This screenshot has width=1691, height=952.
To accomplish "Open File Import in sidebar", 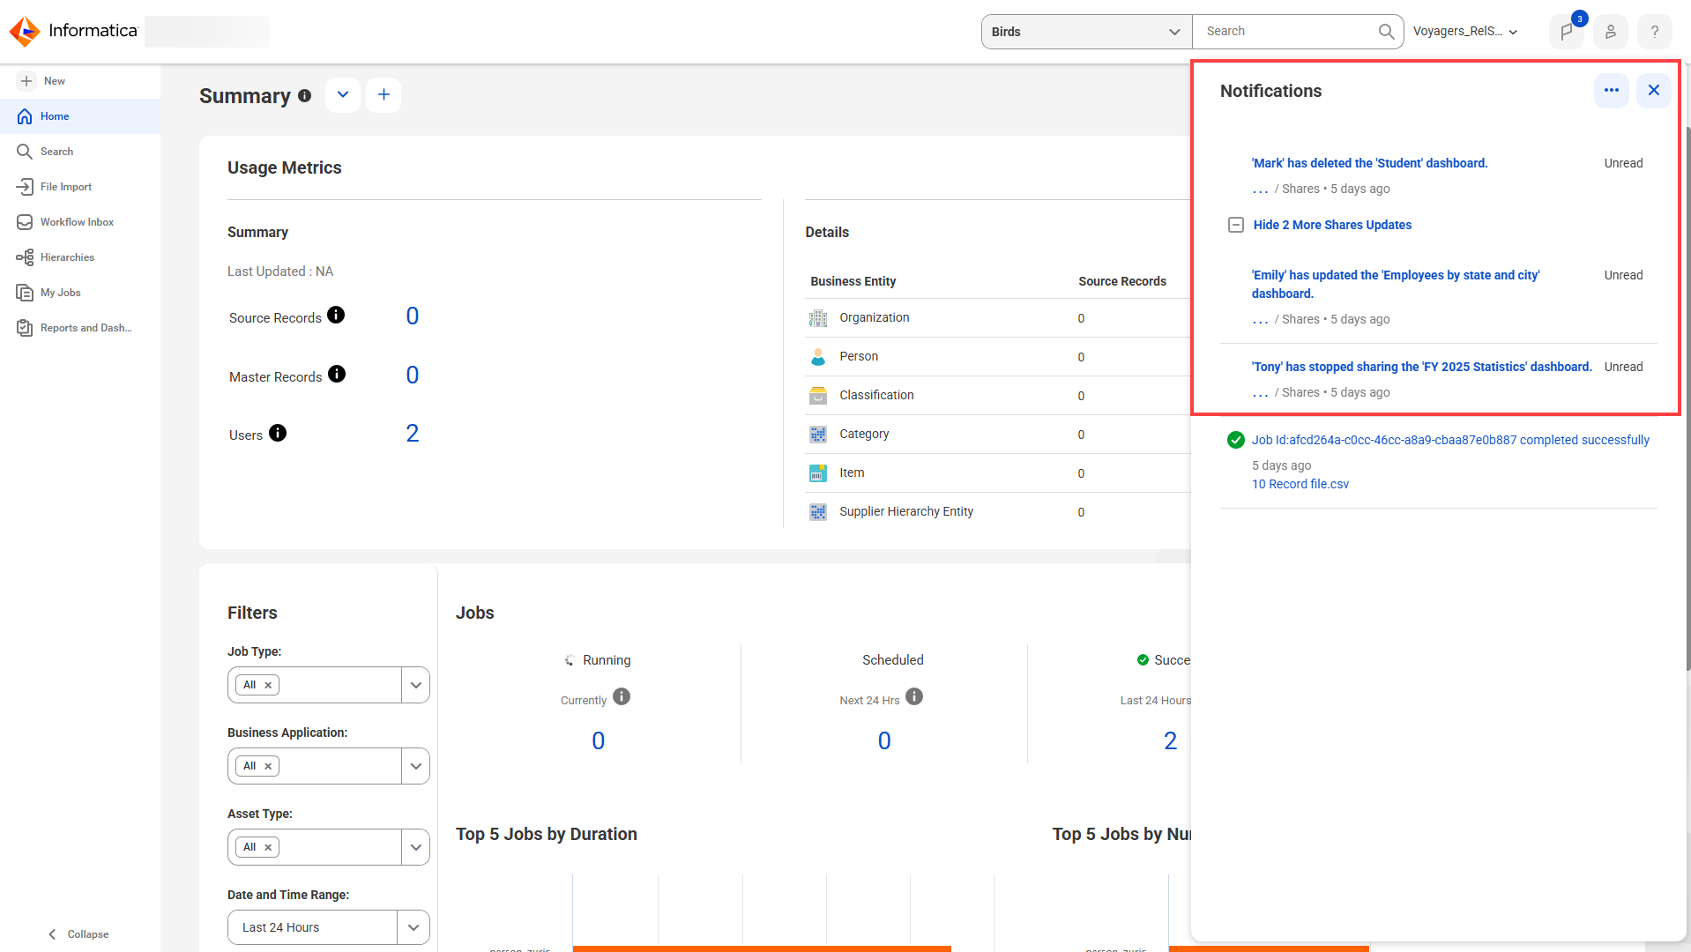I will 80,187.
